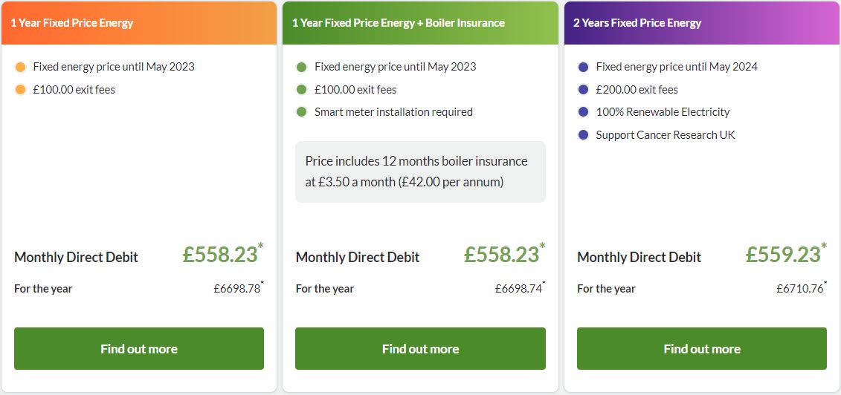Click the 'Support Cancer Research UK' text
The width and height of the screenshot is (841, 395).
pyautogui.click(x=666, y=135)
